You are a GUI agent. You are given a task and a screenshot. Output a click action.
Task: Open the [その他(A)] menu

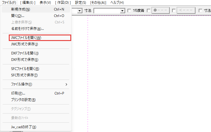(x=98, y=3)
